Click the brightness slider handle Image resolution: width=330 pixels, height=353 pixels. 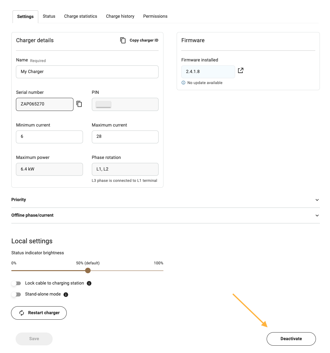point(88,270)
